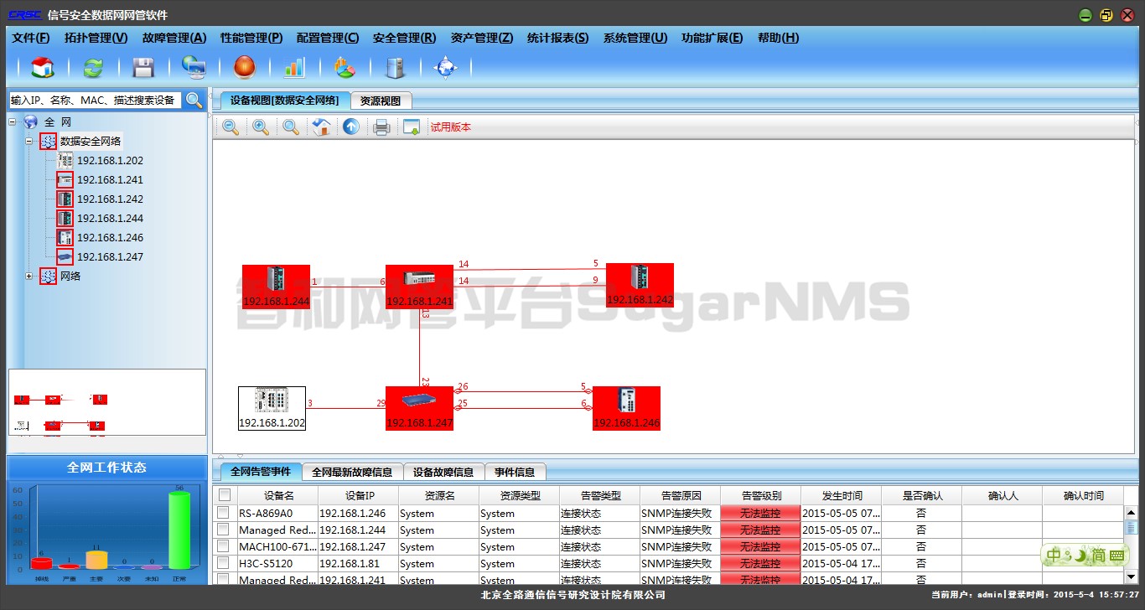Viewport: 1145px width, 610px height.
Task: Open the 故障管理(A) menu
Action: 174,38
